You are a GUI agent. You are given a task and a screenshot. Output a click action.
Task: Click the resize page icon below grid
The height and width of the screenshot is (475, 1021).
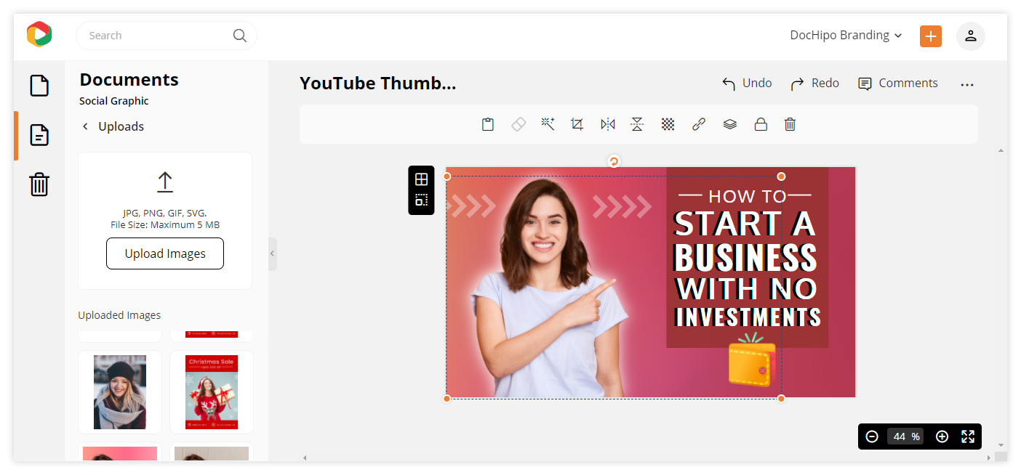point(421,200)
